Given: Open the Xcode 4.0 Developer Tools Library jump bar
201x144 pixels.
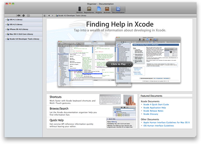Looking at the screenshot, I should click(71, 15).
